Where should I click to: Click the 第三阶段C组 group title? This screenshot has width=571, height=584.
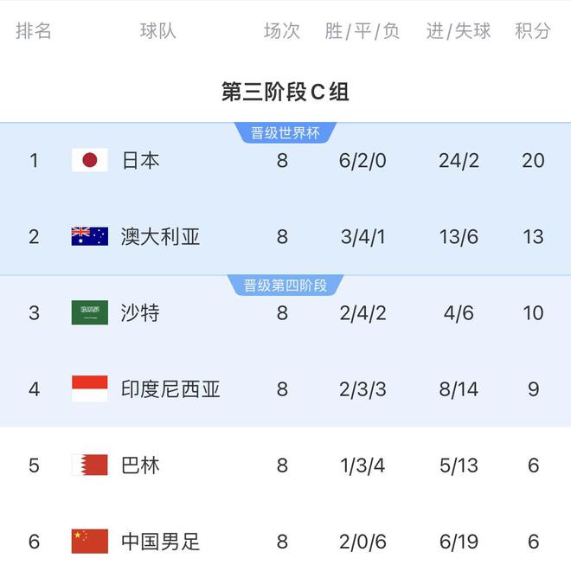click(285, 92)
